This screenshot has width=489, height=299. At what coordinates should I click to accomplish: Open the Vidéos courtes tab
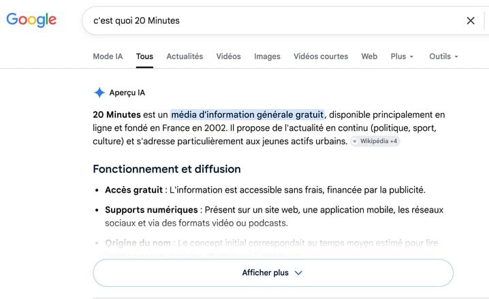pos(321,57)
